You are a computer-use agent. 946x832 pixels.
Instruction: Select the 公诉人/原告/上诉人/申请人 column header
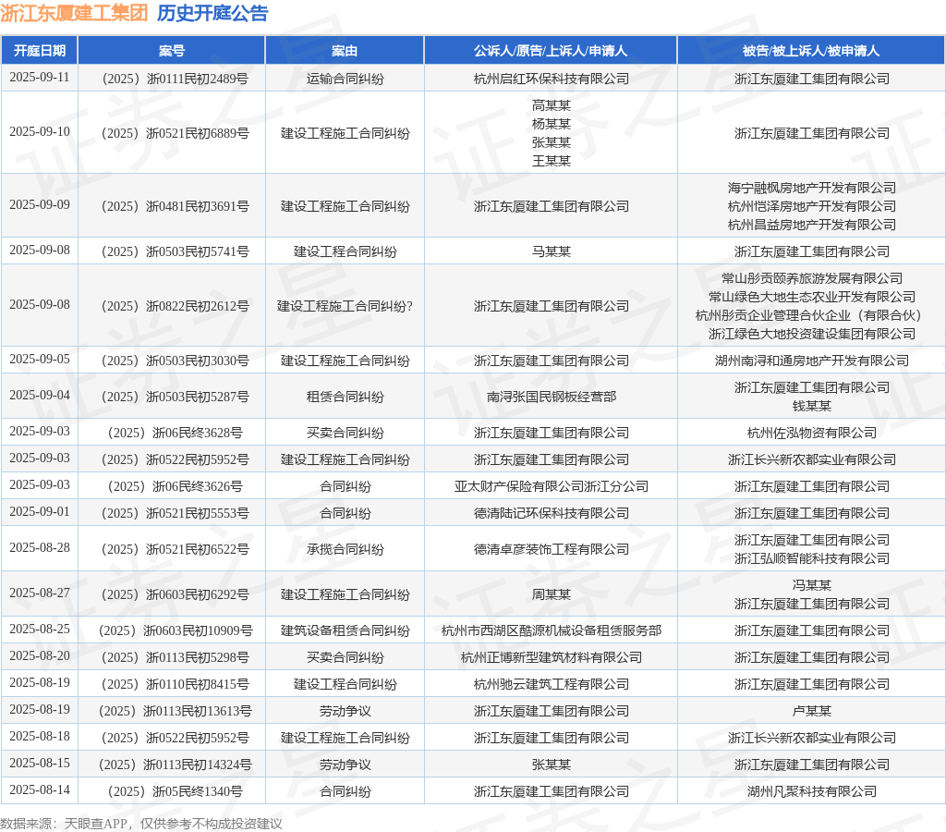(551, 51)
